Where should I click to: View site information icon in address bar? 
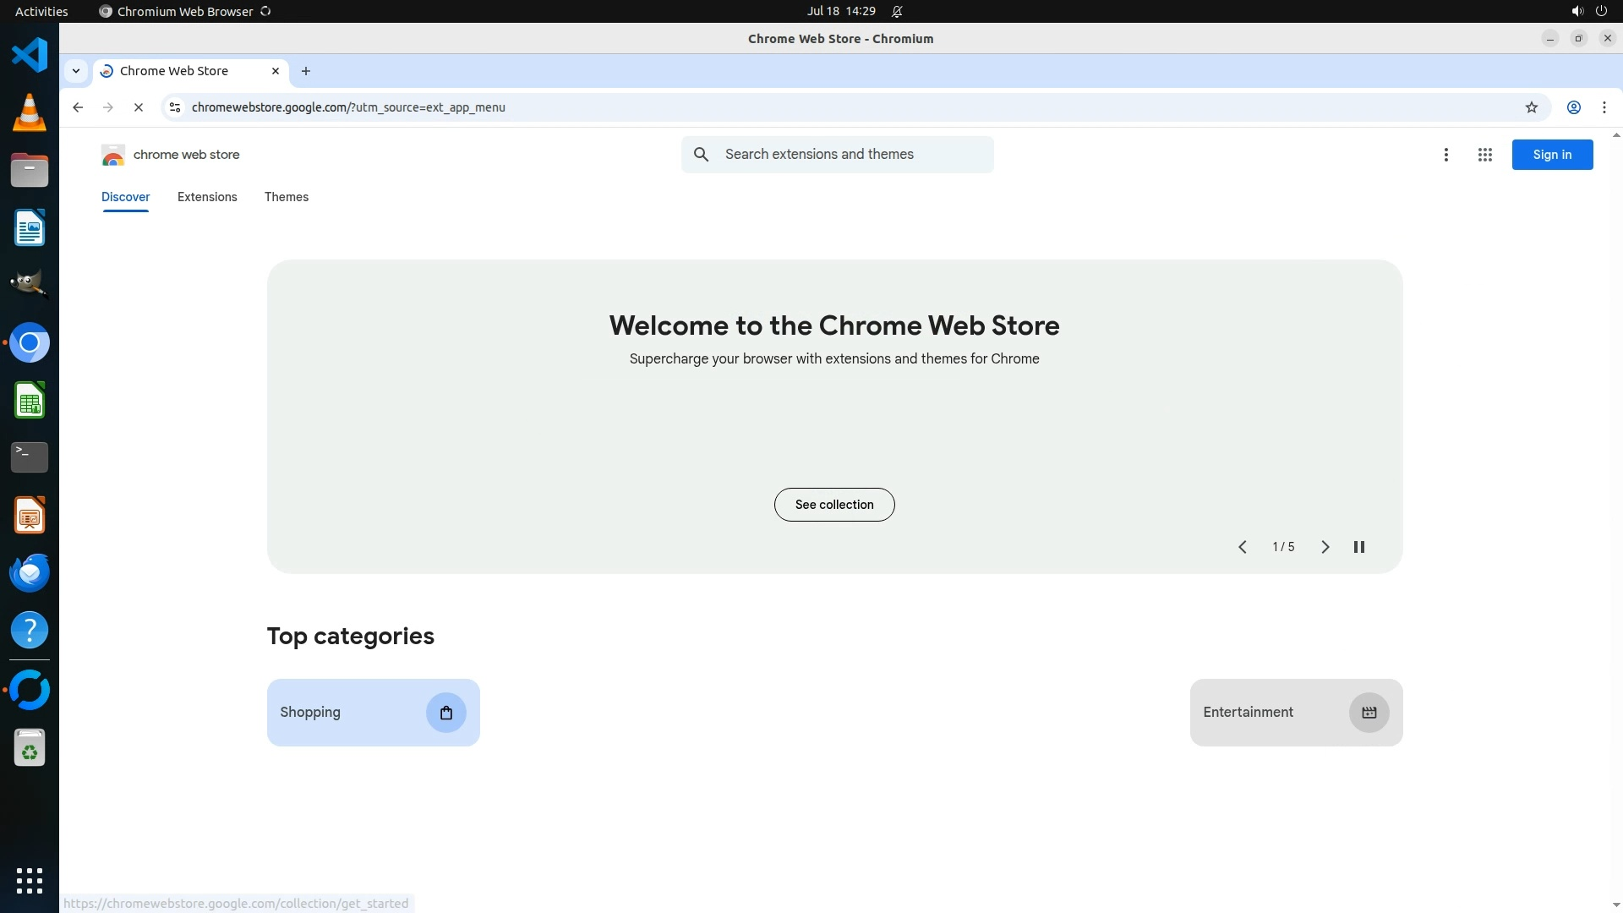click(175, 107)
